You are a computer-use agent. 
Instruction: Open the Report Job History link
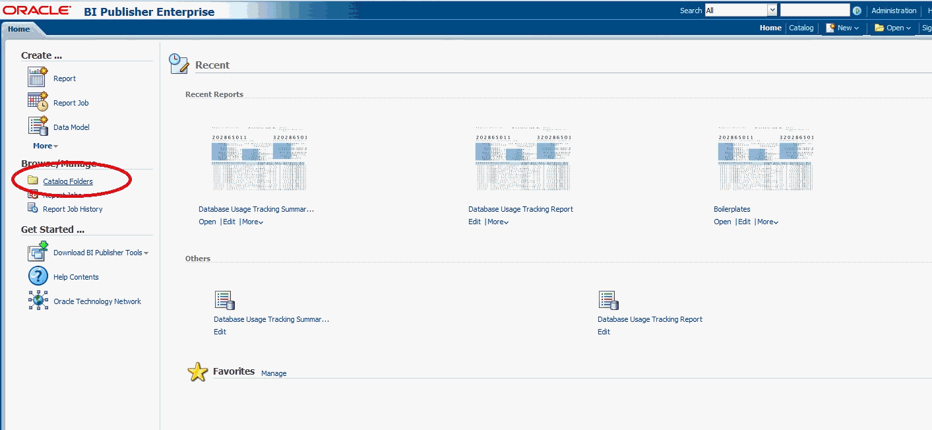[x=73, y=209]
